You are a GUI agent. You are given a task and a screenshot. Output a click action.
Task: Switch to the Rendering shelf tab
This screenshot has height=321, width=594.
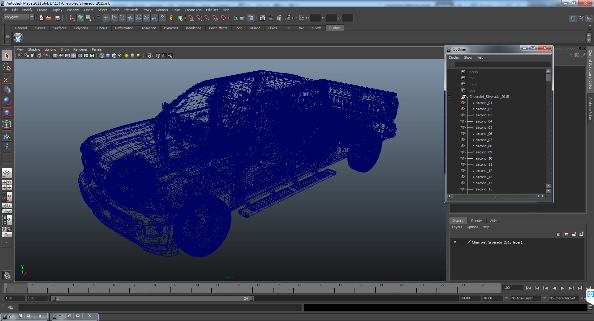click(x=193, y=28)
